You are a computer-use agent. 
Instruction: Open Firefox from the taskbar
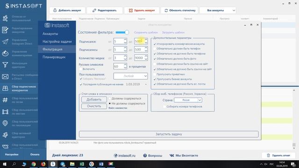43,164
